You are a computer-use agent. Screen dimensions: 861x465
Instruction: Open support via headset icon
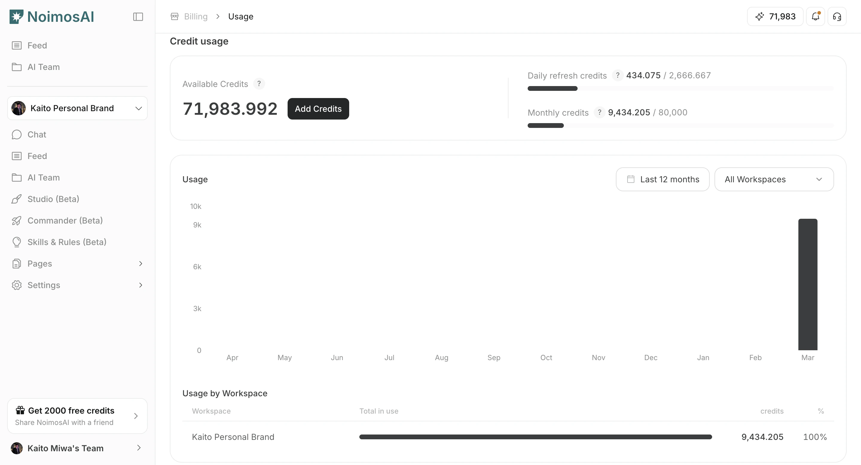tap(837, 16)
